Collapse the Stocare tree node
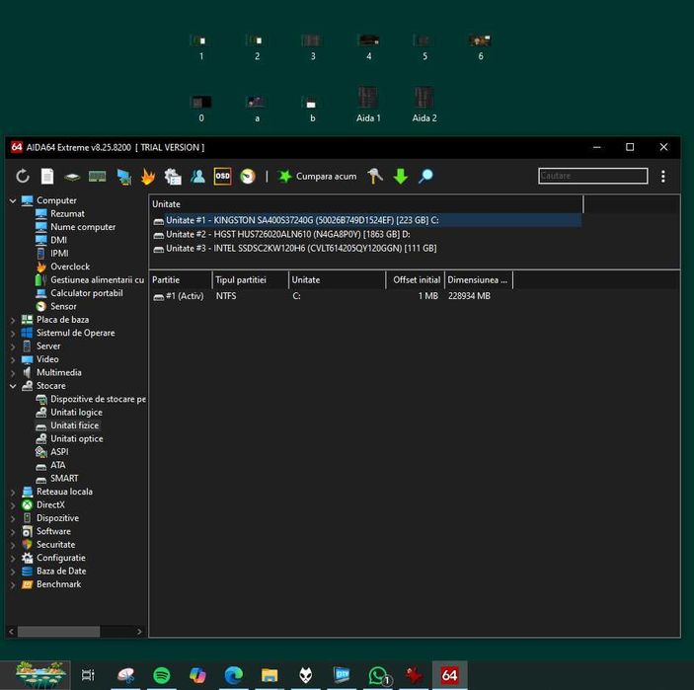 [x=13, y=386]
